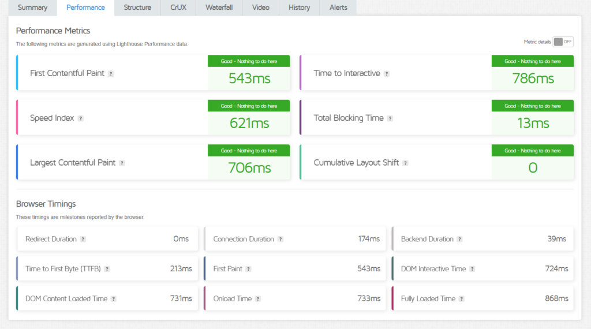This screenshot has height=329, width=591.
Task: Select the Performance tab
Action: pos(85,8)
